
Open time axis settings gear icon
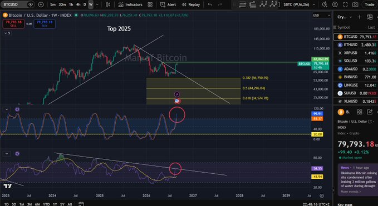[x=322, y=195]
